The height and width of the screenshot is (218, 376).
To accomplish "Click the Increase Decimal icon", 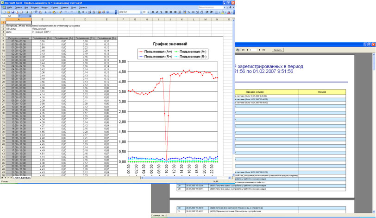I will point(197,12).
